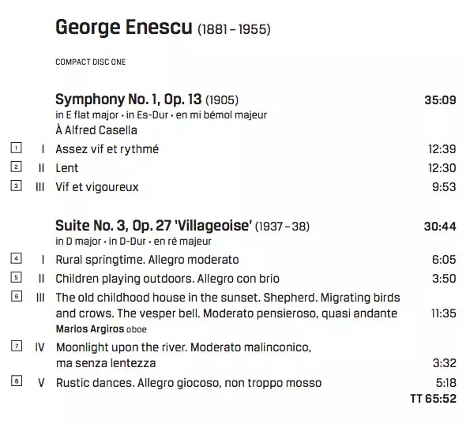Select the 'Vif et vigoureux' movement
Viewport: 470px width, 424px height.
click(x=97, y=187)
